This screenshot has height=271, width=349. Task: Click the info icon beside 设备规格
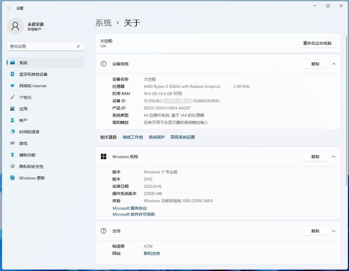[104, 64]
